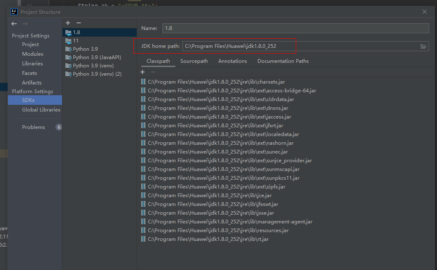Screen dimensions: 437x270
Task: Click the back navigation arrow
Action: [14, 24]
